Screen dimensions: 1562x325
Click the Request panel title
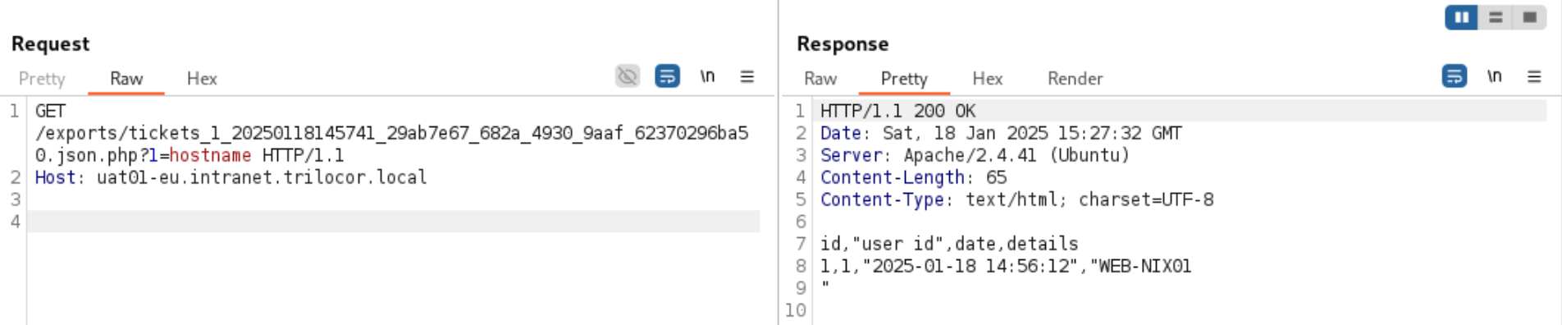51,43
